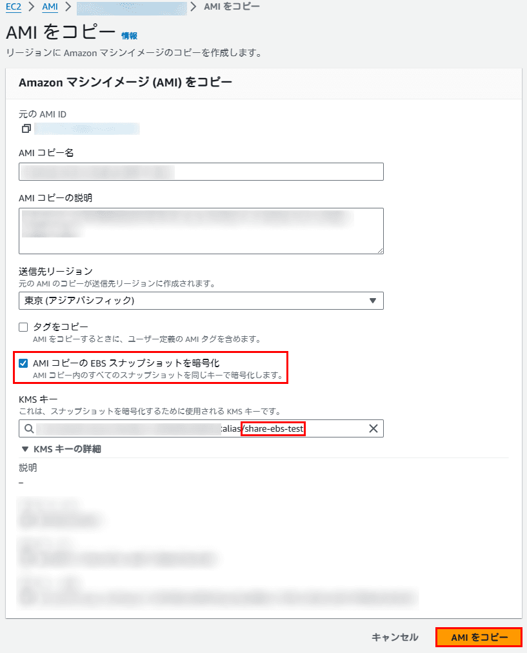Click the breadcrumb chevron after EC2

[x=31, y=6]
